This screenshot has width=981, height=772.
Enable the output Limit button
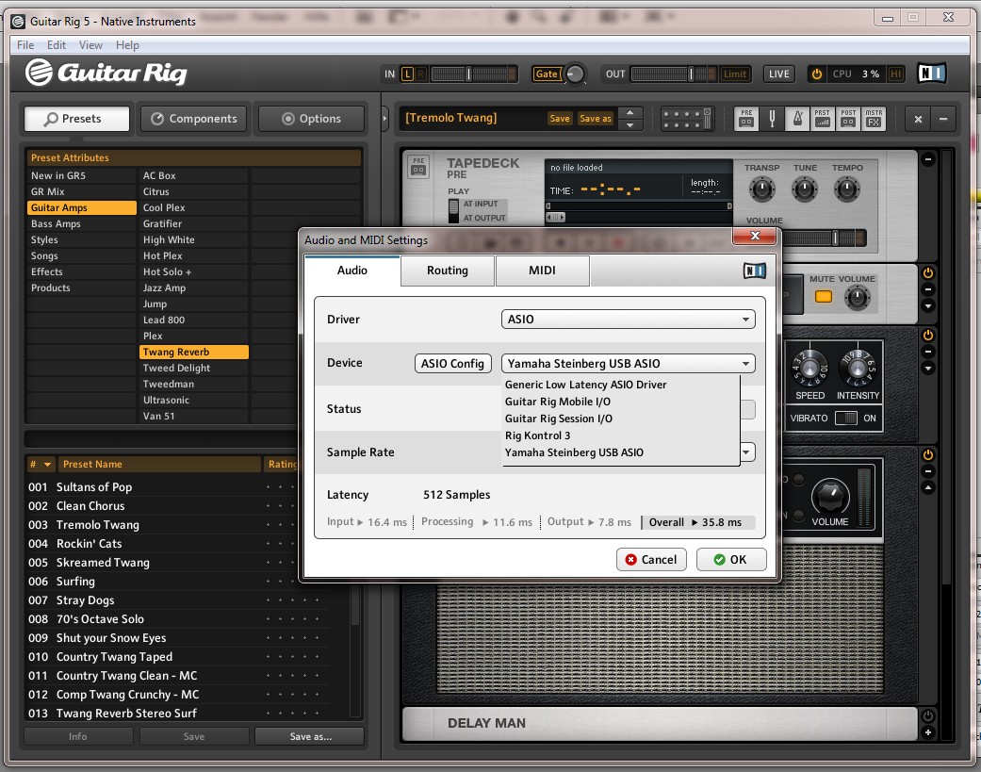tap(734, 74)
